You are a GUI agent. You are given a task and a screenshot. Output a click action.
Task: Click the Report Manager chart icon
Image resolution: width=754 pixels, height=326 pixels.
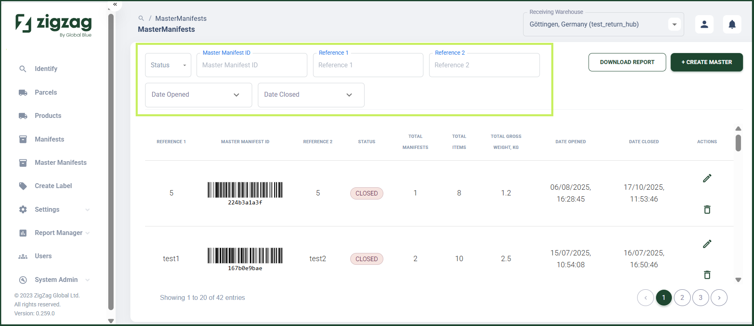(23, 233)
